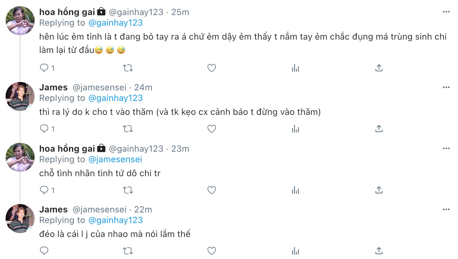
Task: Like James's 24m tweet
Action: [x=211, y=129]
